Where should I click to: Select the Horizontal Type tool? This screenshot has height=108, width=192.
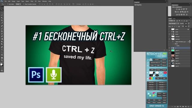2,49
